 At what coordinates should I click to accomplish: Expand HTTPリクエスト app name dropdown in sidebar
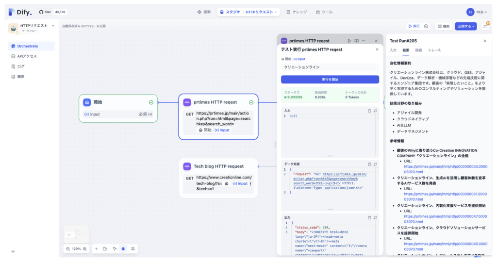(53, 26)
